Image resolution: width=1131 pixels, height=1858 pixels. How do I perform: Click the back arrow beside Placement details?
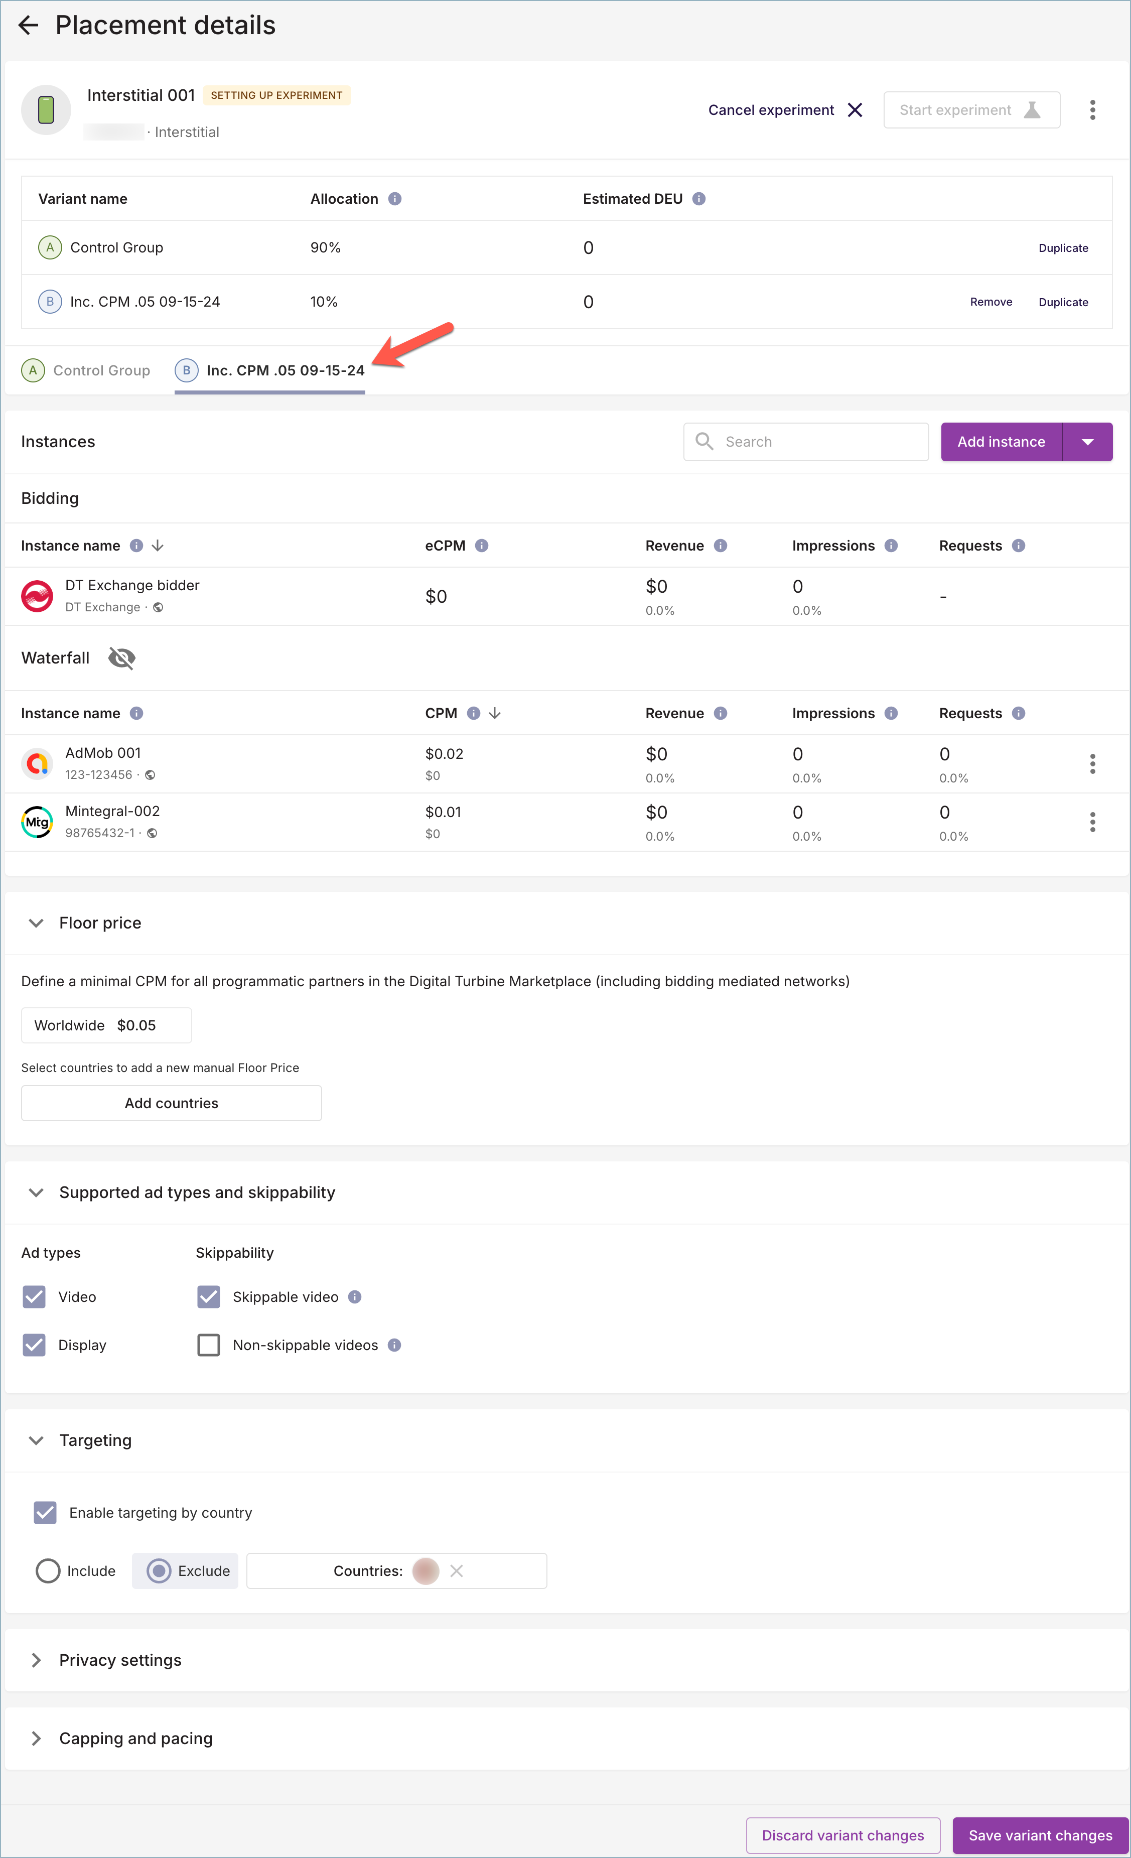[28, 26]
